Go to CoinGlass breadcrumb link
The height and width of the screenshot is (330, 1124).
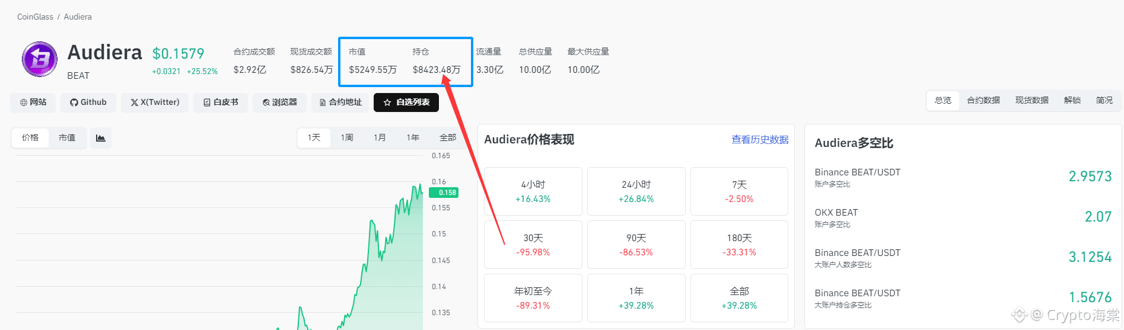pos(35,17)
